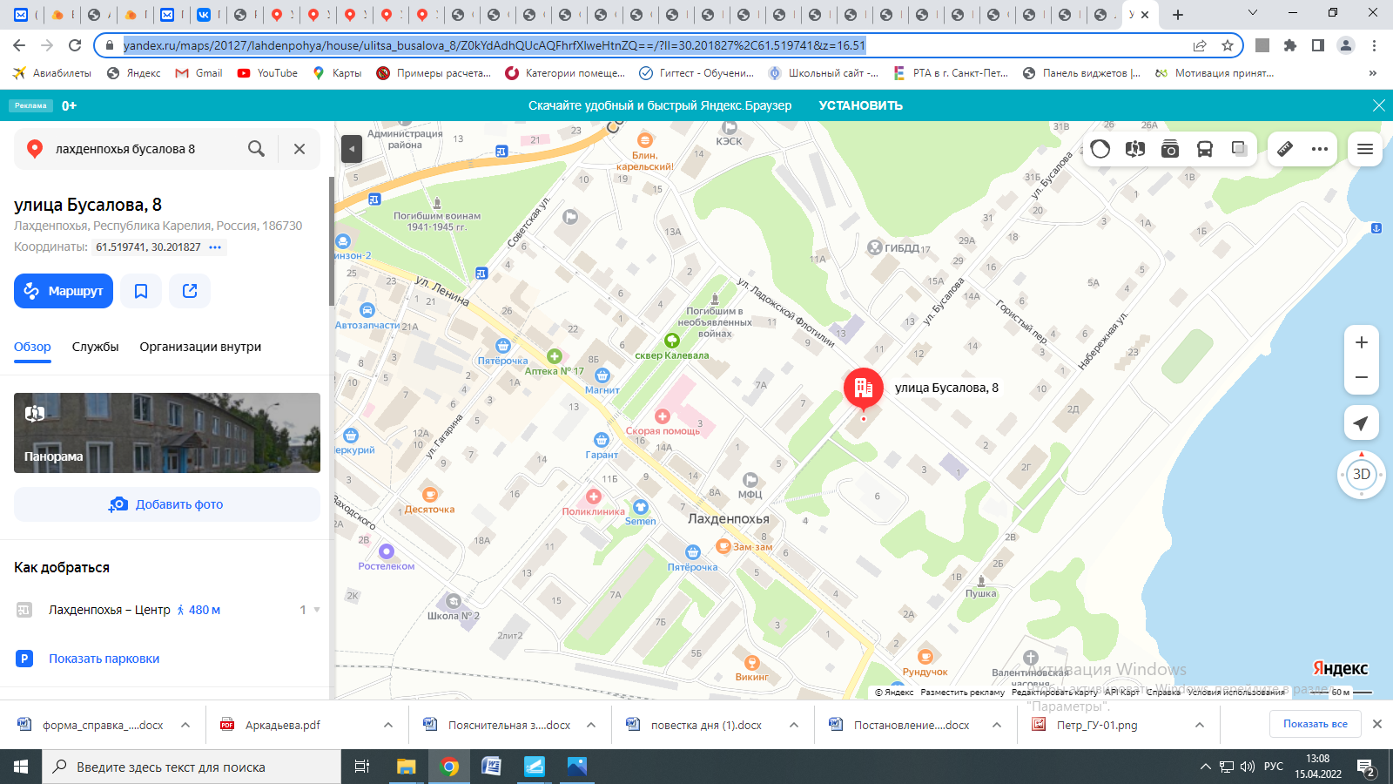The height and width of the screenshot is (784, 1393).
Task: Click the МФЦ marker on the map
Action: point(750,480)
